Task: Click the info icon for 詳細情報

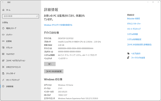Action: point(3,86)
